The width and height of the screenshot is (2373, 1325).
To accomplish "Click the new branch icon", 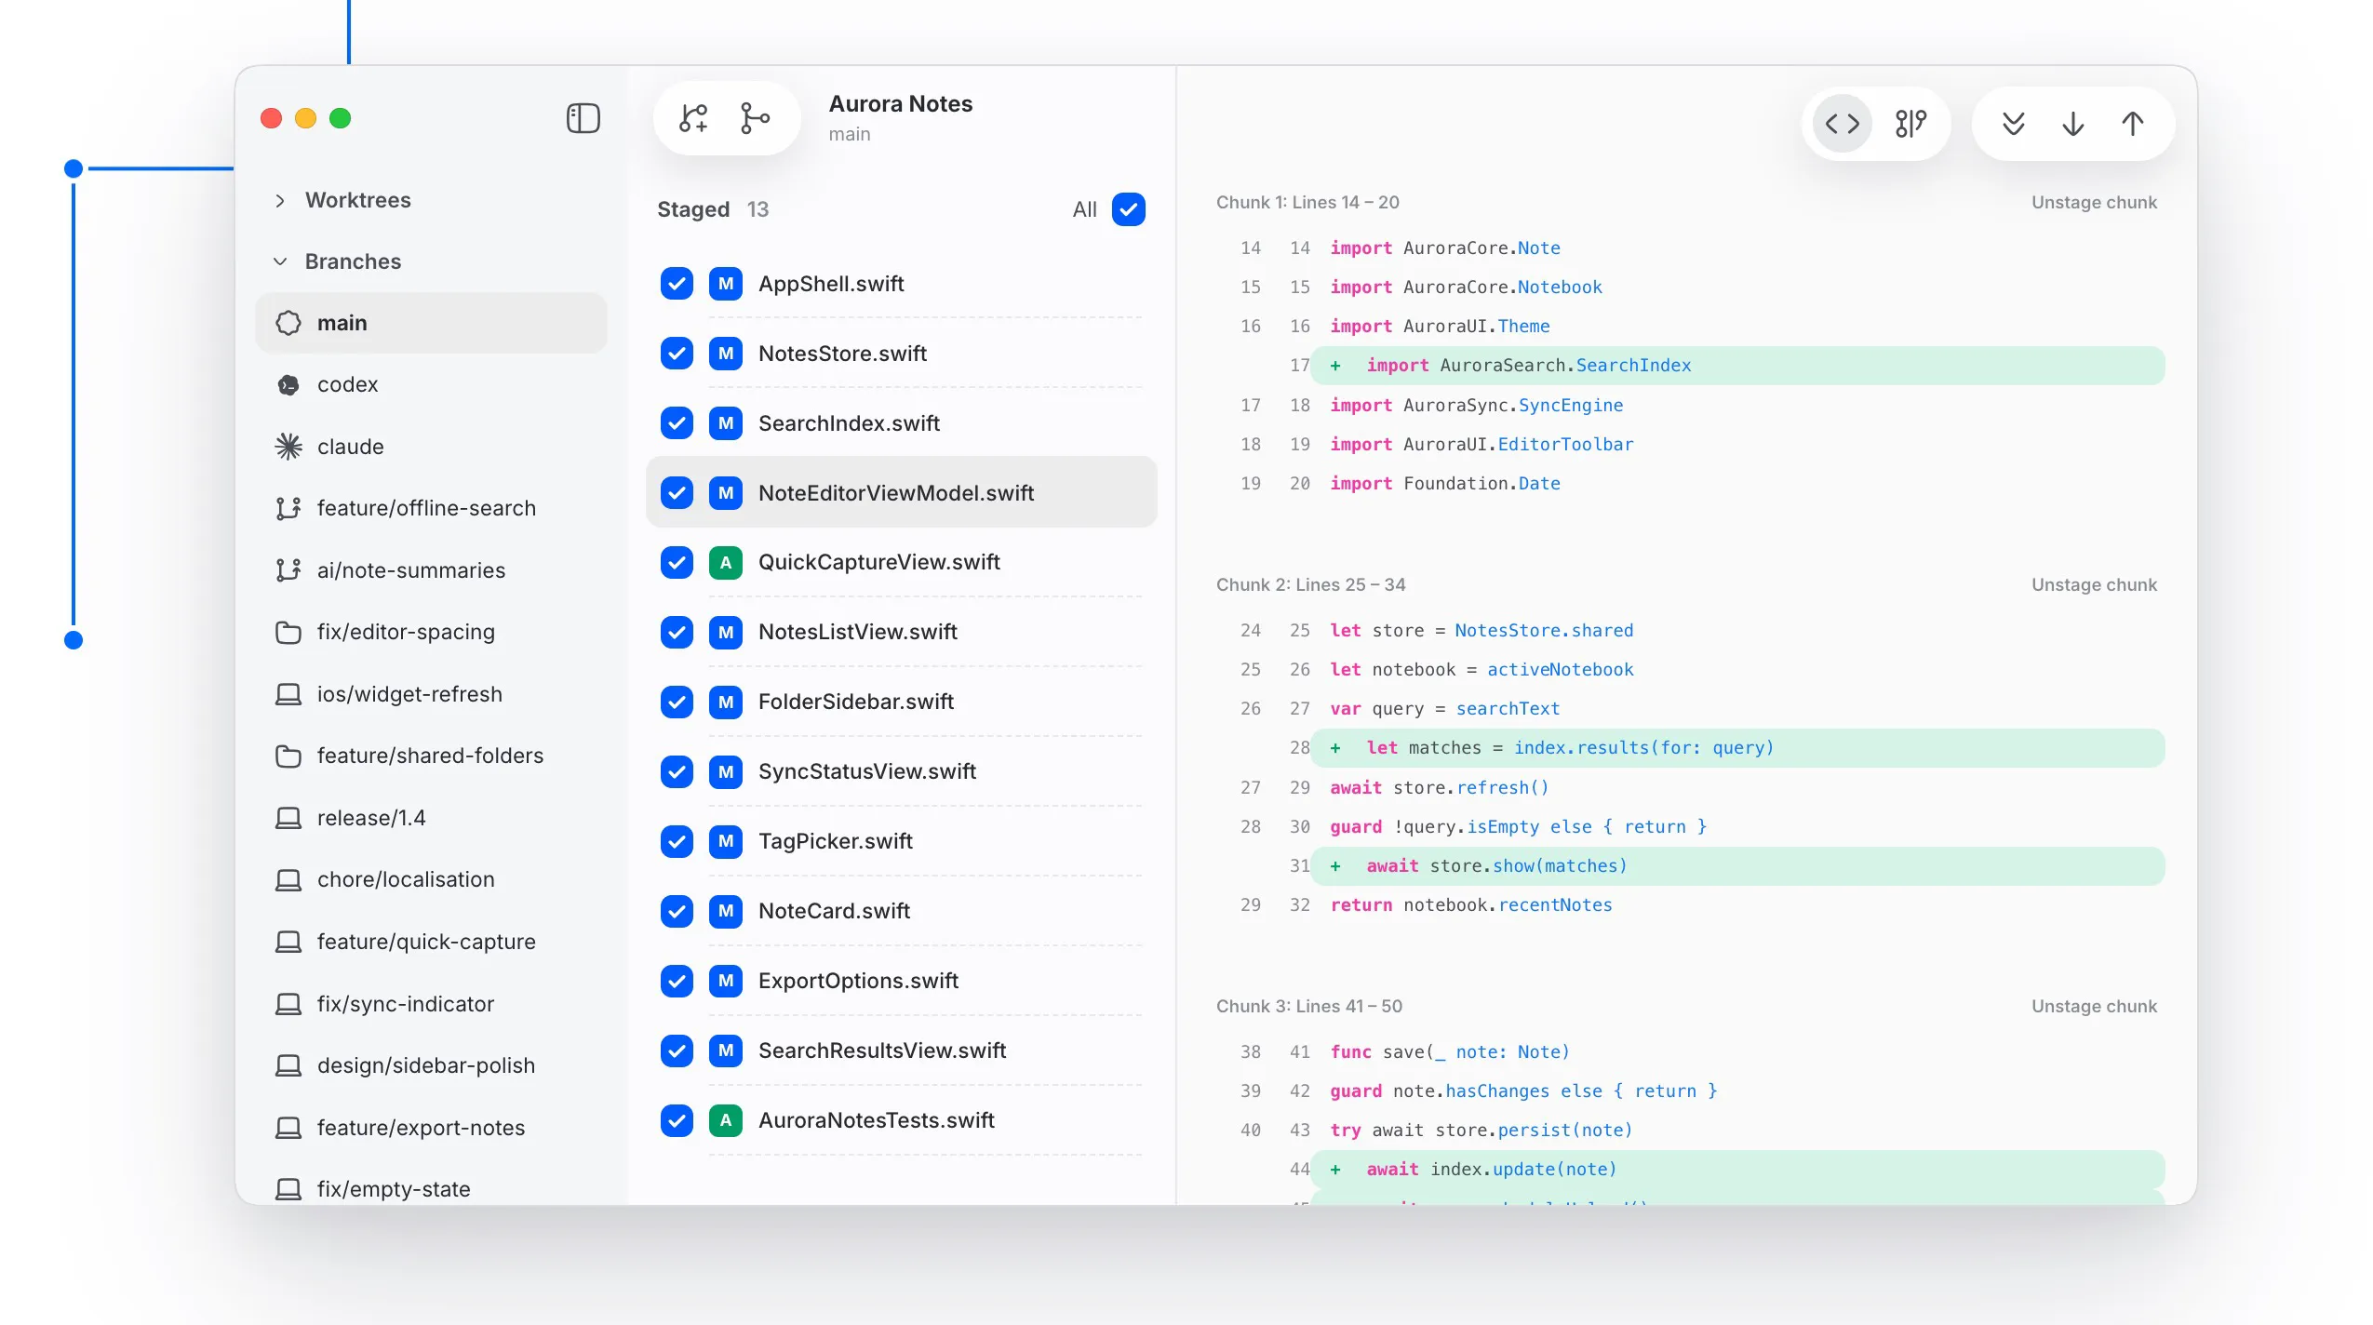I will click(693, 118).
